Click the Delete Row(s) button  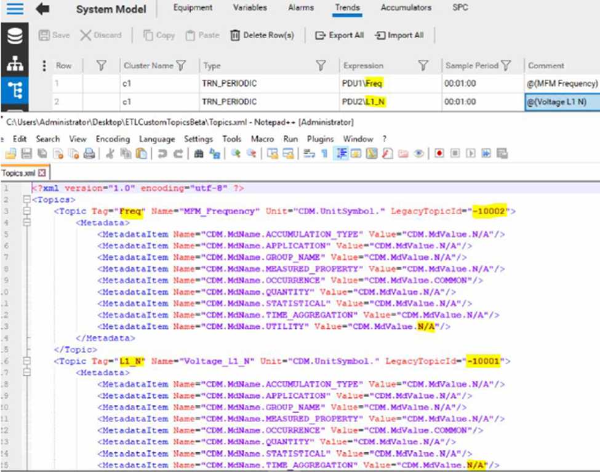click(x=263, y=35)
